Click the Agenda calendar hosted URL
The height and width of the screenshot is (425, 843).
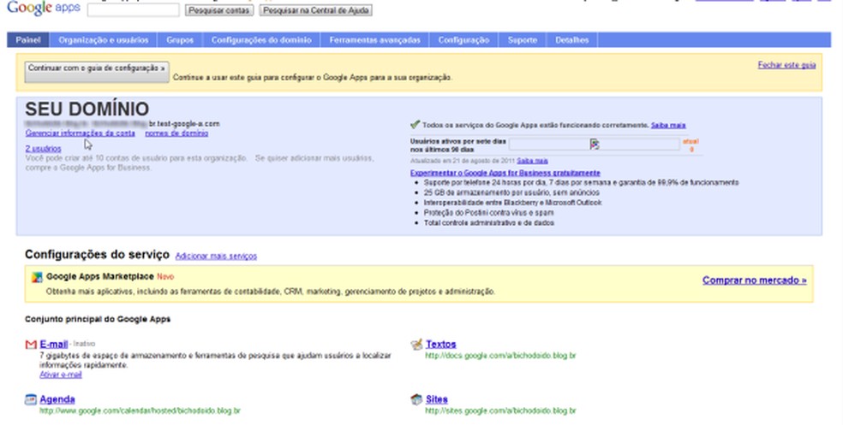(x=140, y=411)
